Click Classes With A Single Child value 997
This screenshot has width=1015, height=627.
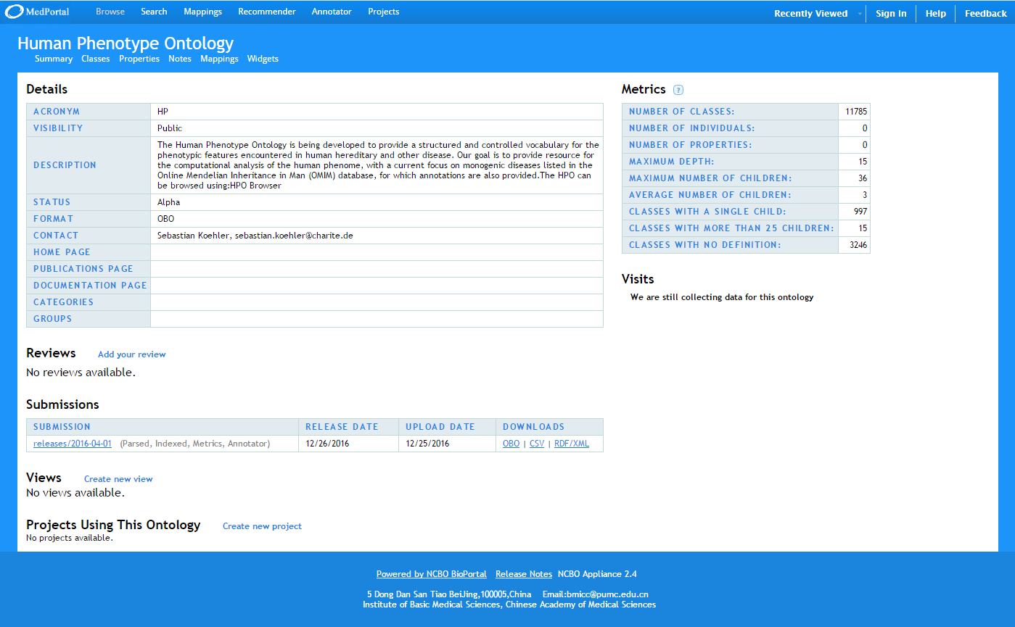(860, 212)
